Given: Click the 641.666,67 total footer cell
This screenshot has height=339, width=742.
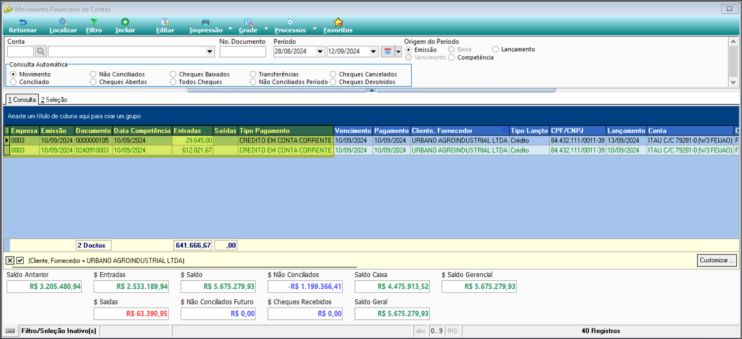Looking at the screenshot, I should point(193,245).
